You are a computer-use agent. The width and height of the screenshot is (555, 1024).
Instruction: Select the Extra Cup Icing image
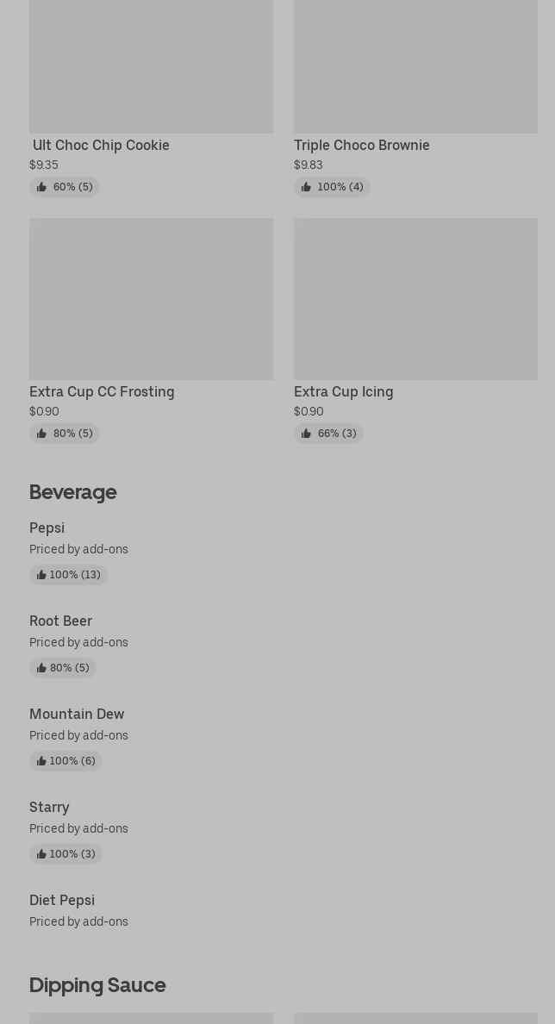[415, 298]
